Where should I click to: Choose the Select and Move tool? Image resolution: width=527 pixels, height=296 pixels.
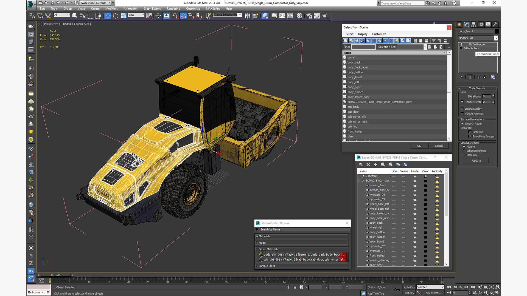click(x=108, y=16)
